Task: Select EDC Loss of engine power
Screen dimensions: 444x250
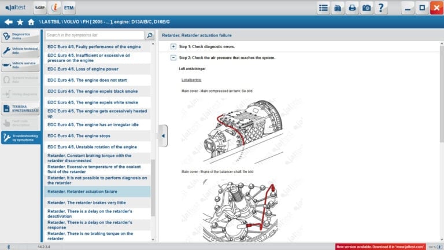Action: pos(97,69)
